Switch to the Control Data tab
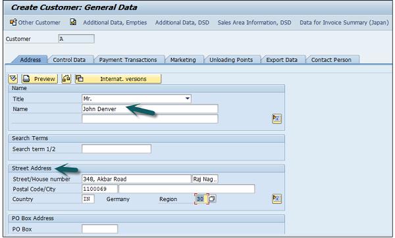The image size is (395, 238). (x=69, y=60)
